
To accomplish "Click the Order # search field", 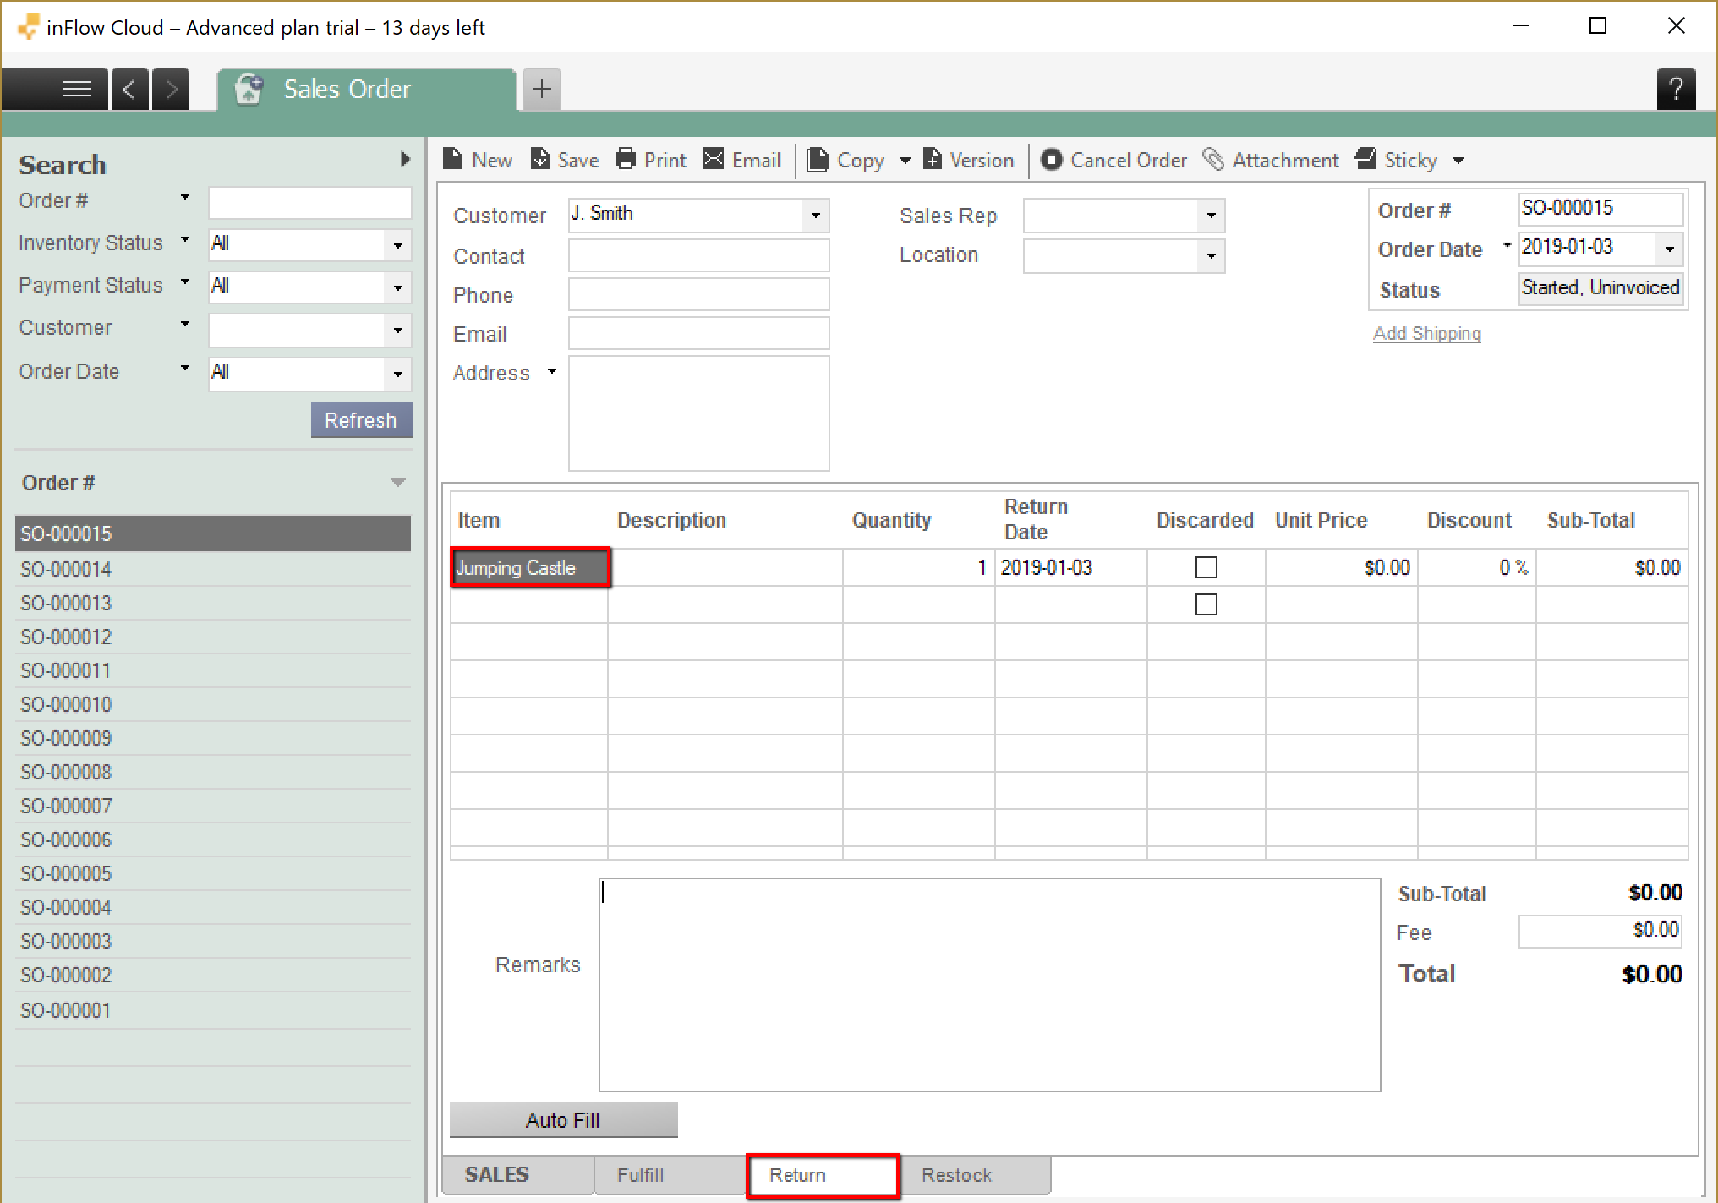I will pos(310,203).
